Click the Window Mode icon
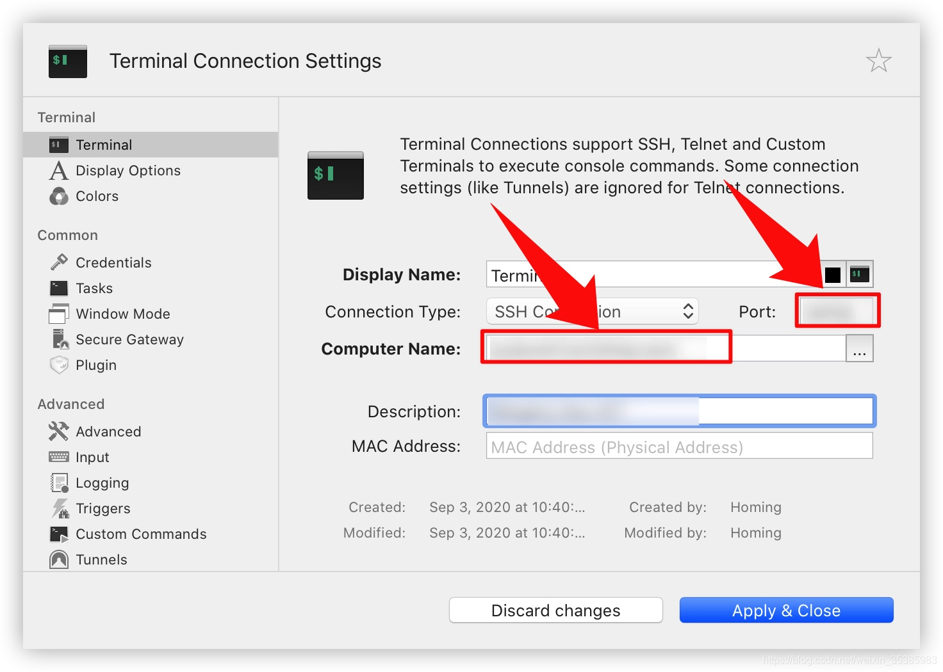Viewport: 943px width, 672px height. tap(59, 314)
